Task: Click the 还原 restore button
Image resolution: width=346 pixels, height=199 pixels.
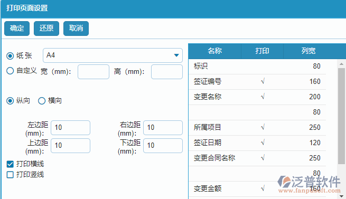Action: (46, 29)
